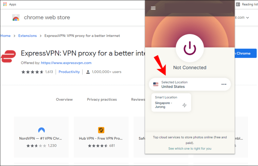The image size is (258, 166).
Task: Visit https://www.expressvpn.com link
Action: [x=66, y=63]
